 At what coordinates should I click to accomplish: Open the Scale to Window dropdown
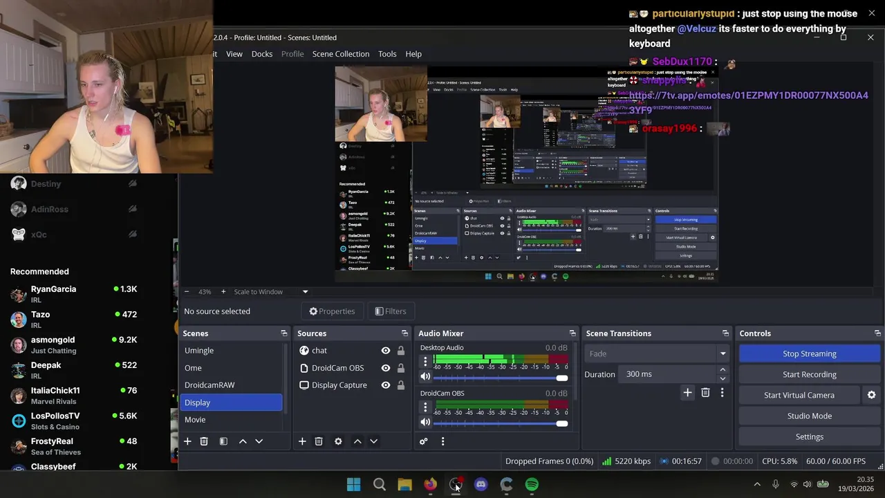[271, 292]
